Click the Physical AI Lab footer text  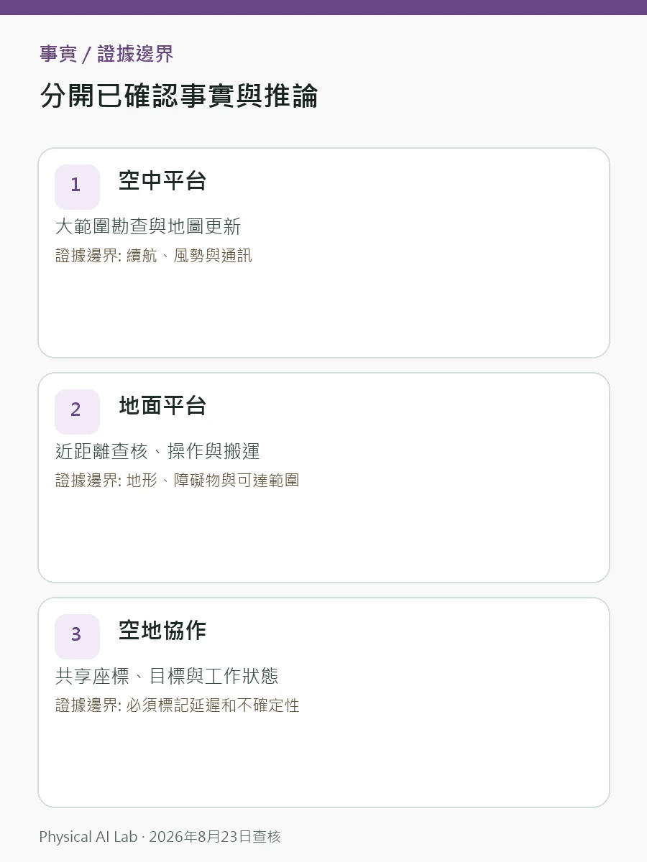pyautogui.click(x=88, y=837)
